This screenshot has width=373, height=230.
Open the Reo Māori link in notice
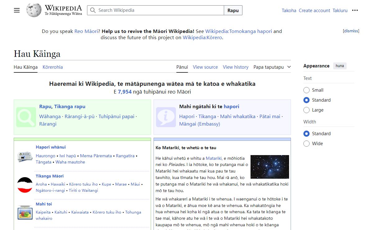pos(86,31)
